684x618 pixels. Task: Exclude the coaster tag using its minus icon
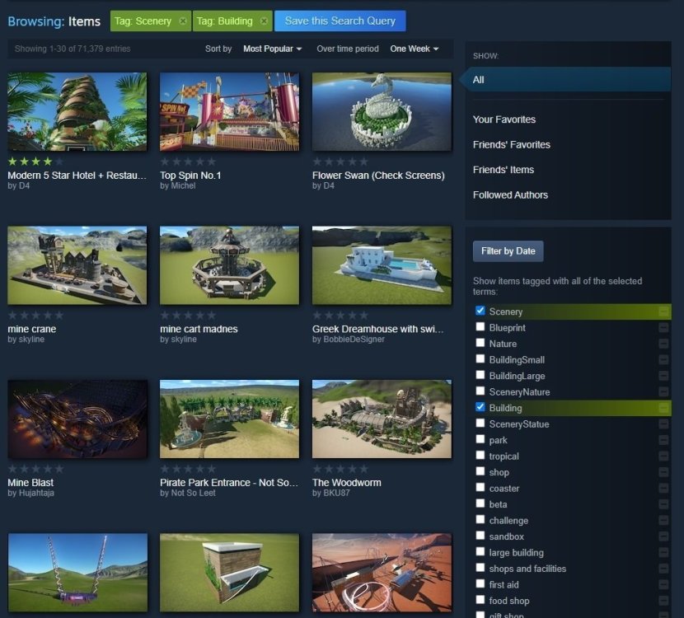click(666, 488)
